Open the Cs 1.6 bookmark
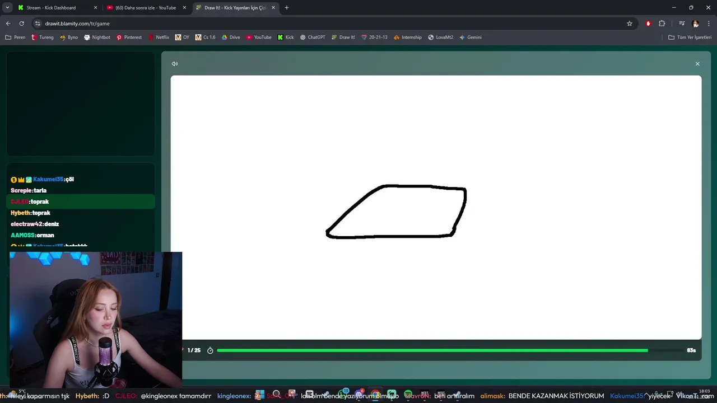 (205, 38)
